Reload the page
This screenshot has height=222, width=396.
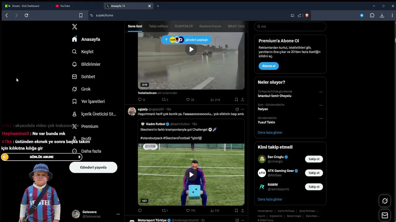click(x=26, y=15)
